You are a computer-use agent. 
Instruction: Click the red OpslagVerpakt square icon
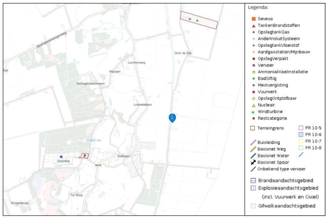(254, 59)
